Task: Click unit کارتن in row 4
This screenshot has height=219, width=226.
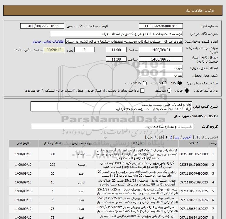Action: click(81, 182)
